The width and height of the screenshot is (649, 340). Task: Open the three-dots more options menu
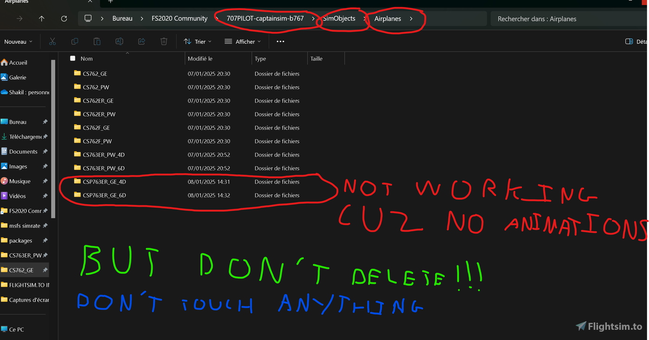(280, 42)
